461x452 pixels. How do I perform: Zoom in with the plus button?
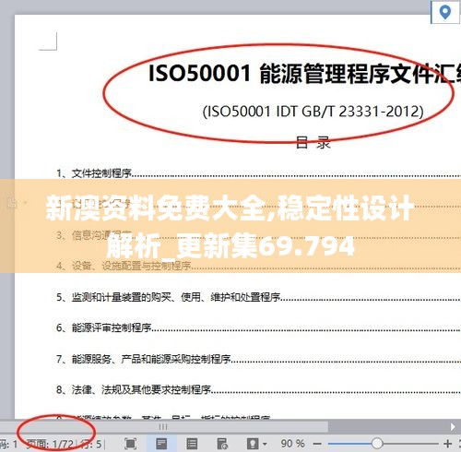[448, 444]
